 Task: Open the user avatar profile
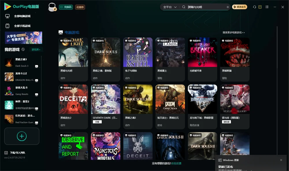click(52, 7)
